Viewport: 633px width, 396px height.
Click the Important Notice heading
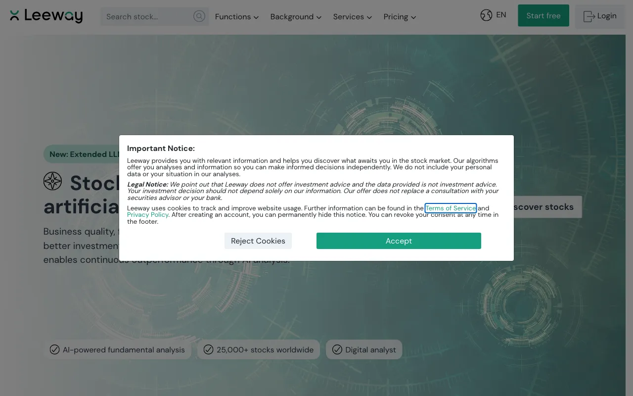click(x=161, y=148)
